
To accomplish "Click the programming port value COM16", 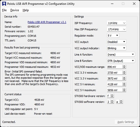I will 32,36.
